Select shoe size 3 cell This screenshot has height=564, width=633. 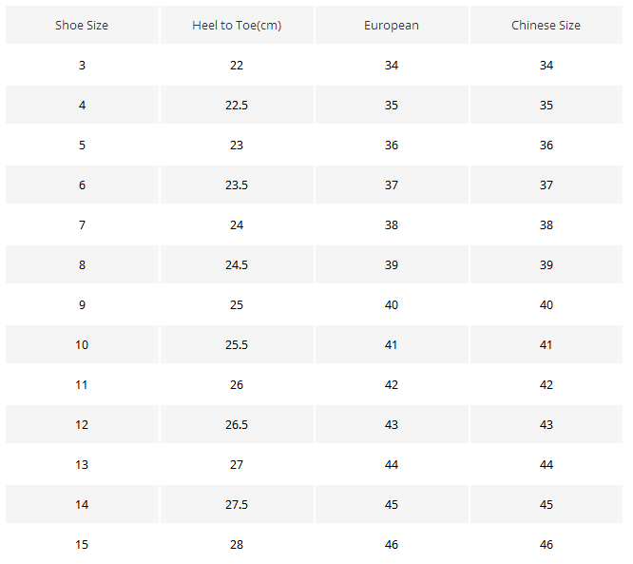(82, 66)
